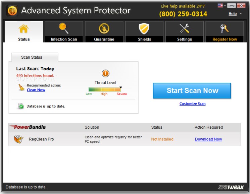Click the Advanced System Protector shield logo
250x194 pixels.
12,11
